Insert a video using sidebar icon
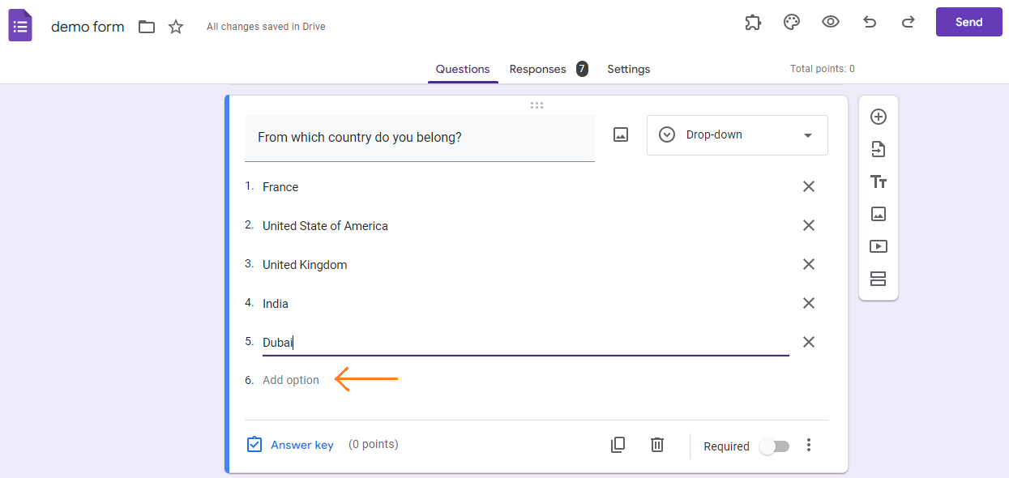The image size is (1009, 478). tap(879, 246)
